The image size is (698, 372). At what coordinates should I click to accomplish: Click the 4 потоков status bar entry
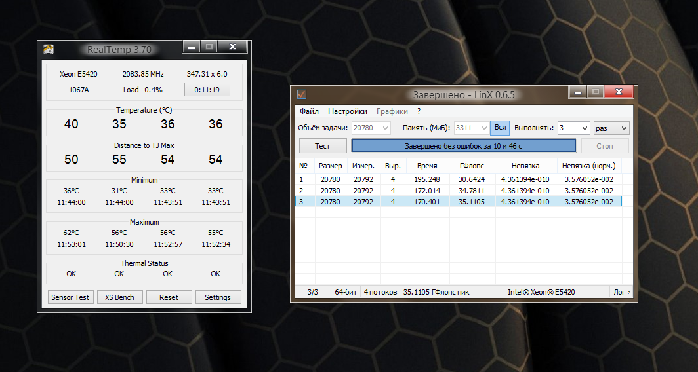380,293
